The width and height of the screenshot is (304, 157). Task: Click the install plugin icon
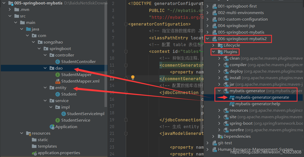[226, 78]
